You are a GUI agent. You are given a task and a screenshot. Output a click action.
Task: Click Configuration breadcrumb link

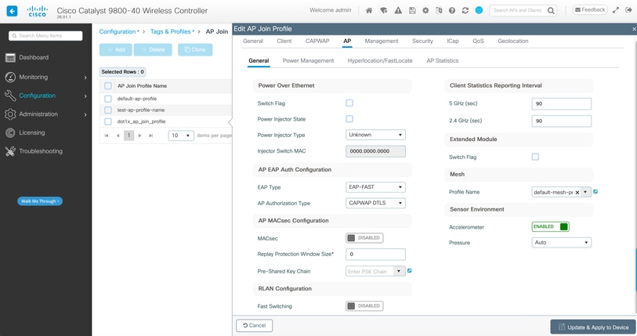coord(119,31)
